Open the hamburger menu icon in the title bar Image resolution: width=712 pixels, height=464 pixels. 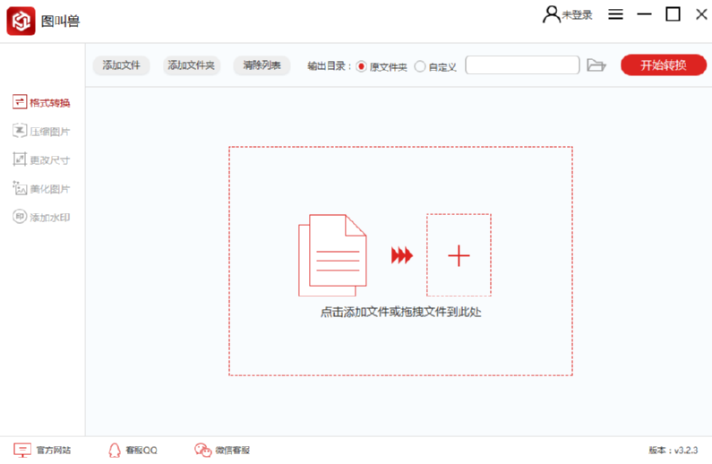point(615,14)
